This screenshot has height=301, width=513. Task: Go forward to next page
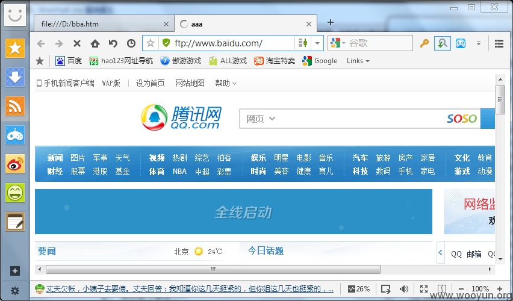(59, 43)
